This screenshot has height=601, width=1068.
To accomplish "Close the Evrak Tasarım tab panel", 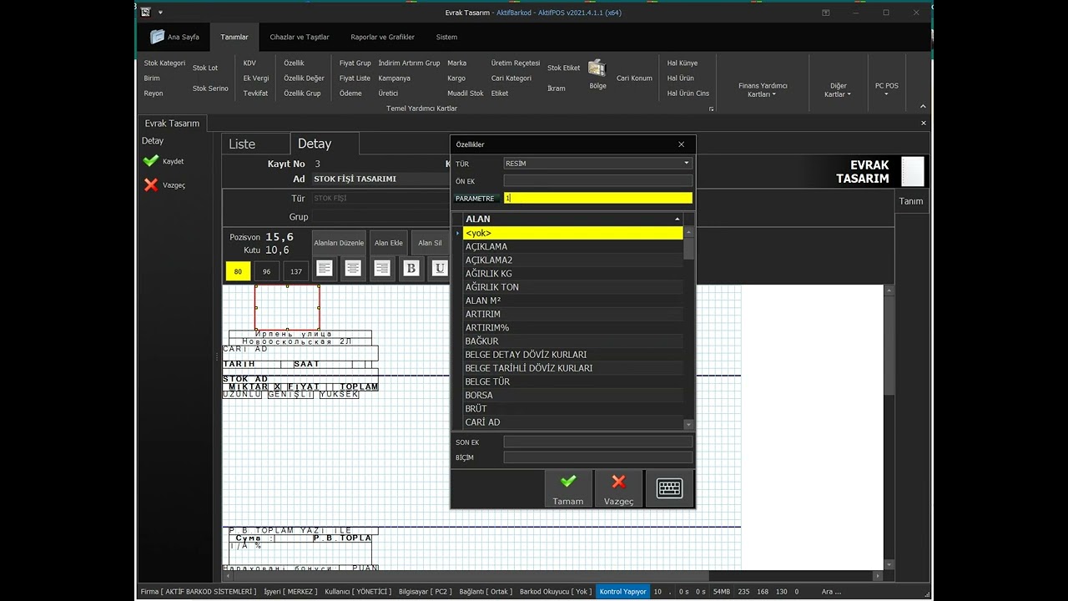I will pos(924,123).
